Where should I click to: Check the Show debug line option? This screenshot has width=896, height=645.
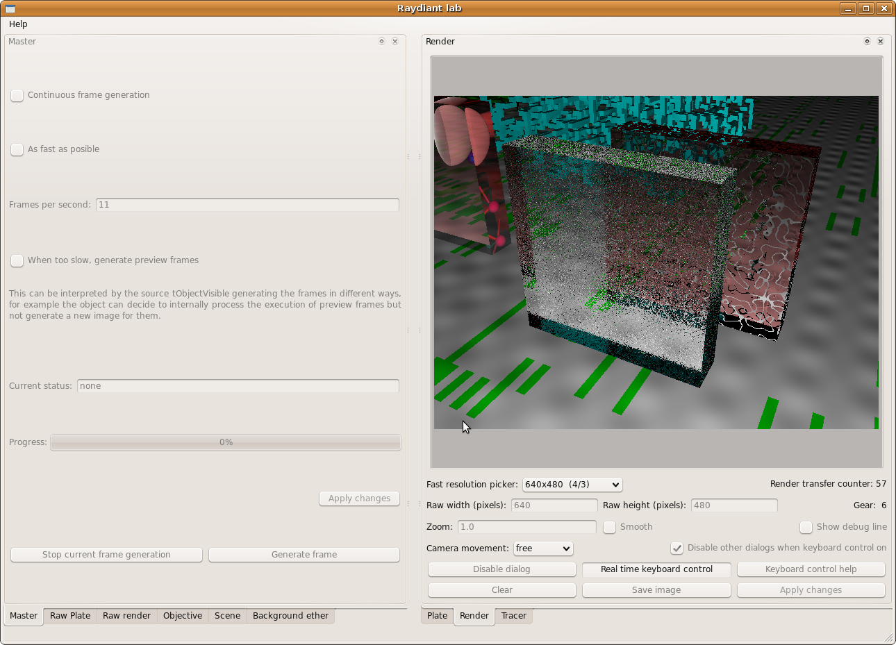pyautogui.click(x=806, y=527)
